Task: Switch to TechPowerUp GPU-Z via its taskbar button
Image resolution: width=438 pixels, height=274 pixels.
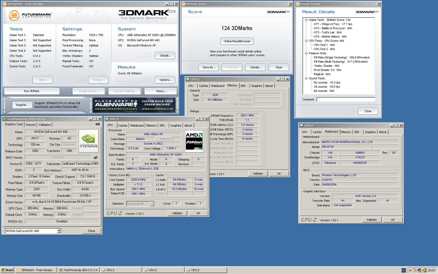Action: pyautogui.click(x=79, y=270)
